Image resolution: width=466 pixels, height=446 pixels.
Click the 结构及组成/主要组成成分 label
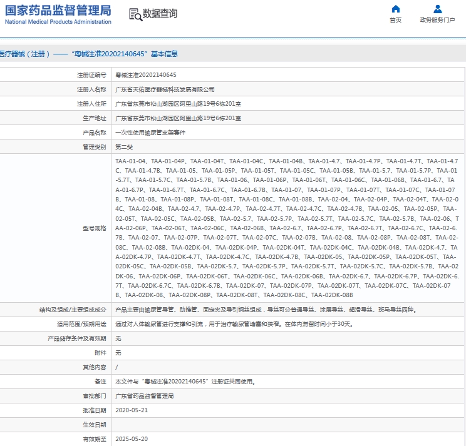73,310
